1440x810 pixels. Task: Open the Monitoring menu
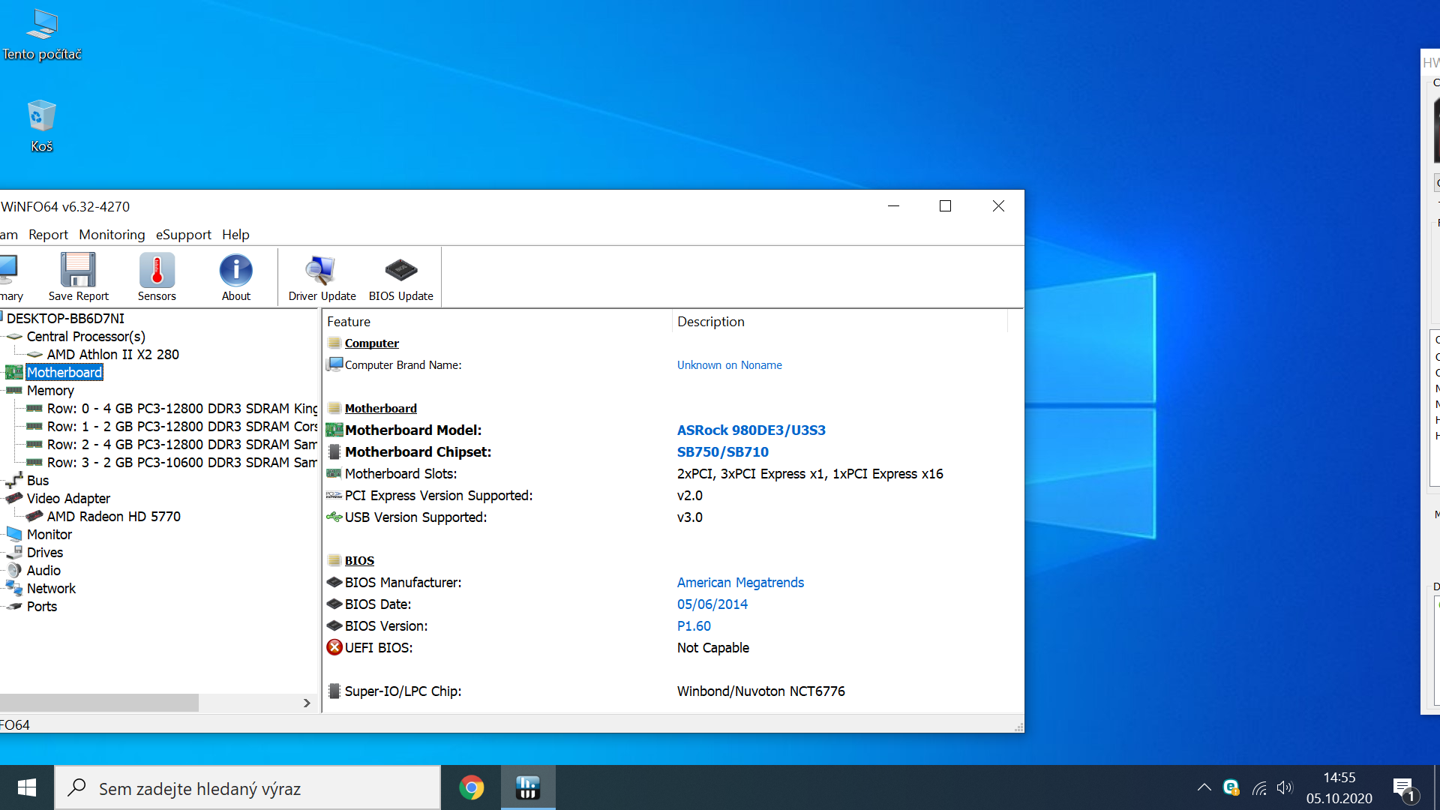point(112,235)
